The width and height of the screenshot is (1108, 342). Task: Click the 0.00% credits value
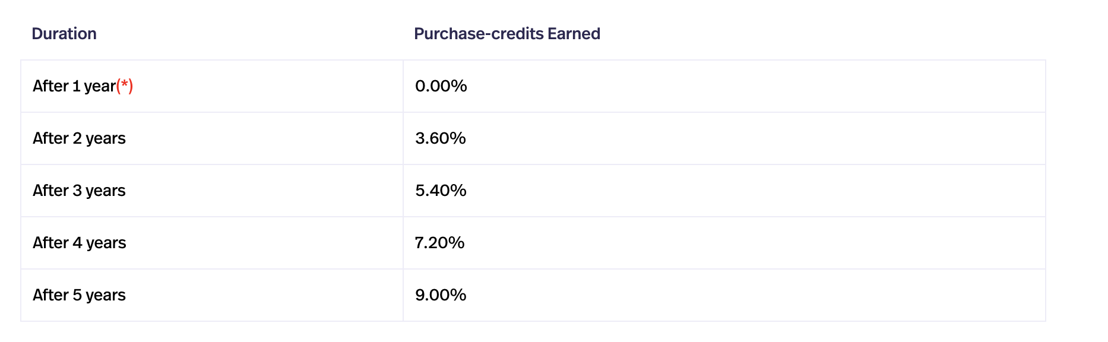click(441, 86)
